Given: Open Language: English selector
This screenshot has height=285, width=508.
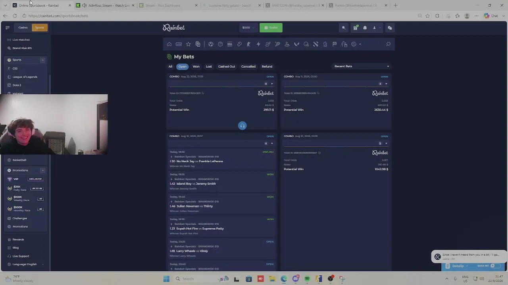Looking at the screenshot, I should [x=25, y=264].
